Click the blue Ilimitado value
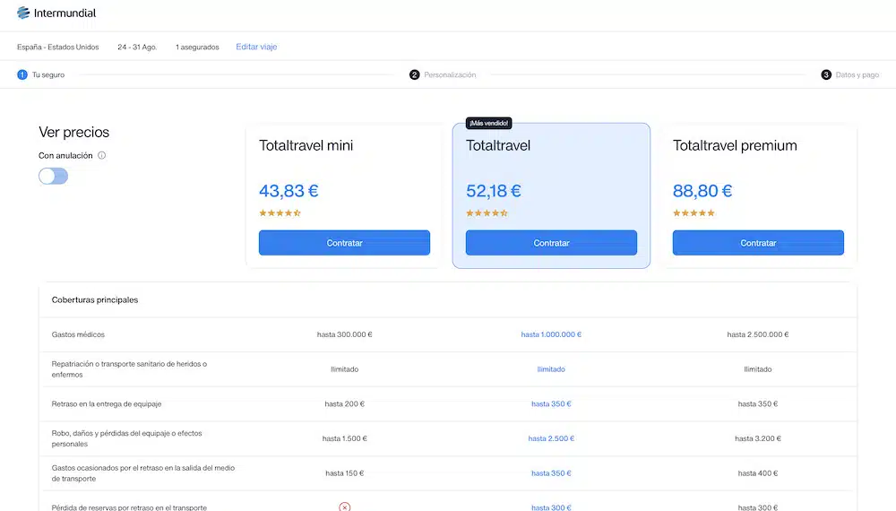Image resolution: width=896 pixels, height=511 pixels. coord(551,369)
